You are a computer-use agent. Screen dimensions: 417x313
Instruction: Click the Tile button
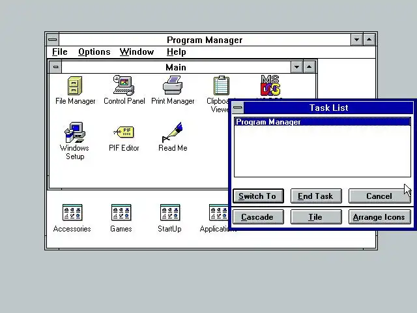pyautogui.click(x=316, y=217)
